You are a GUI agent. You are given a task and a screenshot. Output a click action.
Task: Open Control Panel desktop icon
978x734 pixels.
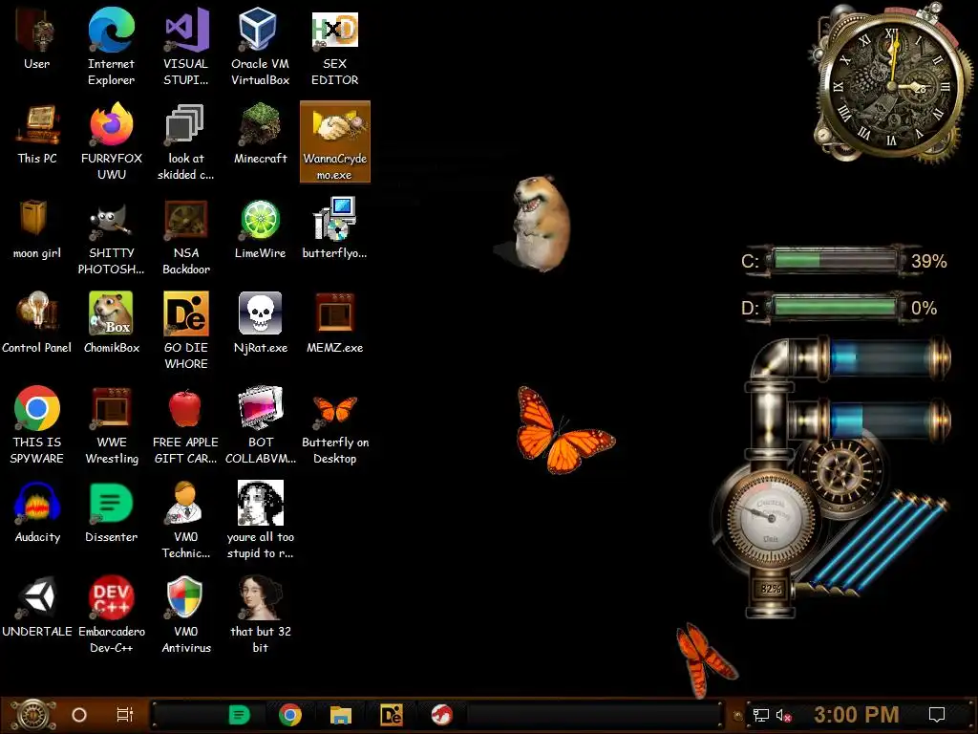coord(37,323)
